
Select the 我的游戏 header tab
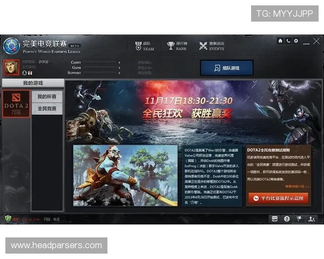(33, 83)
